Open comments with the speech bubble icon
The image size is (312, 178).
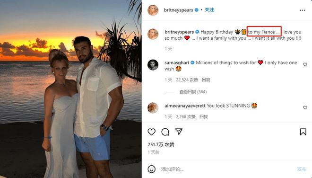(165, 132)
